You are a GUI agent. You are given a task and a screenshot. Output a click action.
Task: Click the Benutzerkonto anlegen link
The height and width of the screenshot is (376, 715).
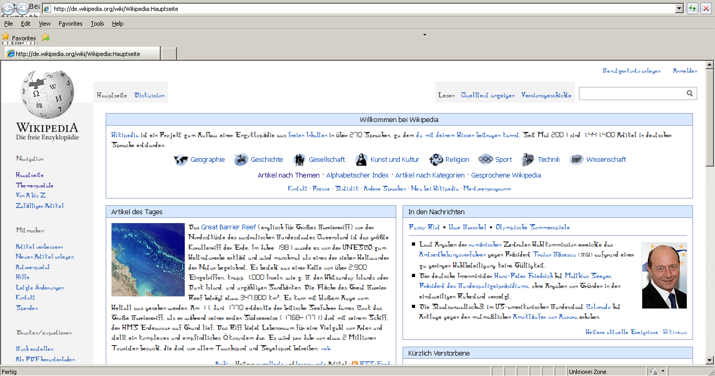(632, 71)
